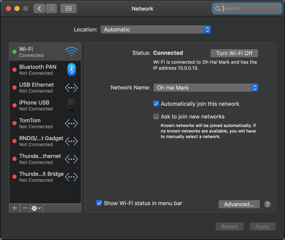Click Turn Wi-Fi Off button
Image resolution: width=285 pixels, height=240 pixels.
tap(234, 53)
